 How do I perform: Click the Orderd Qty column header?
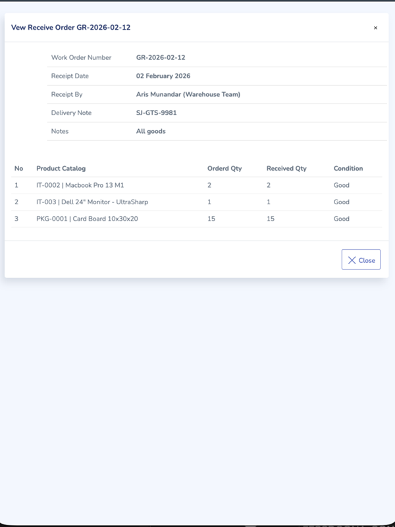(224, 169)
